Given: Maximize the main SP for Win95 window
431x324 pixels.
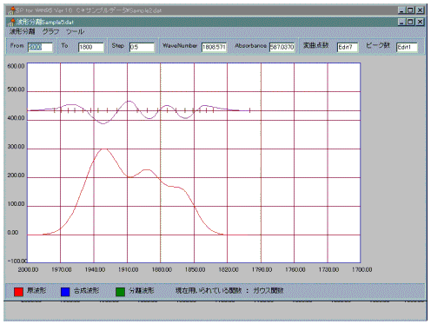Looking at the screenshot, I should pyautogui.click(x=410, y=10).
